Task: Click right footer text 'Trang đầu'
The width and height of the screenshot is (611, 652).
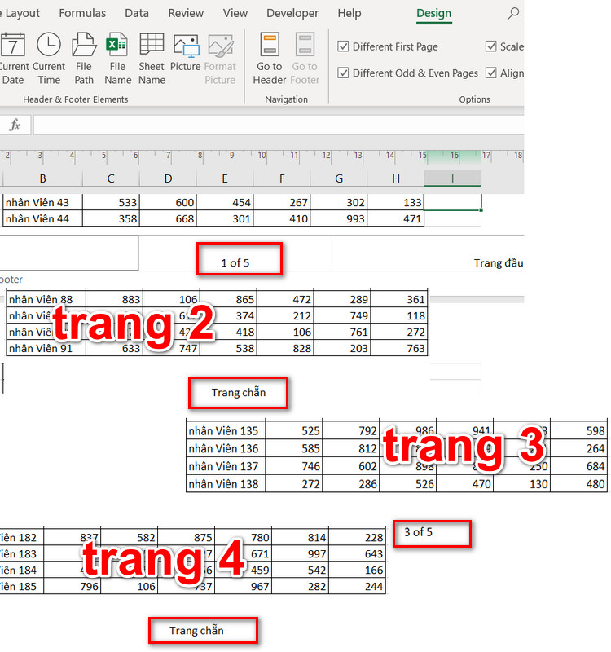Action: tap(499, 262)
